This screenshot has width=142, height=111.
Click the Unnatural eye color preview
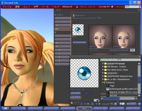(124, 37)
